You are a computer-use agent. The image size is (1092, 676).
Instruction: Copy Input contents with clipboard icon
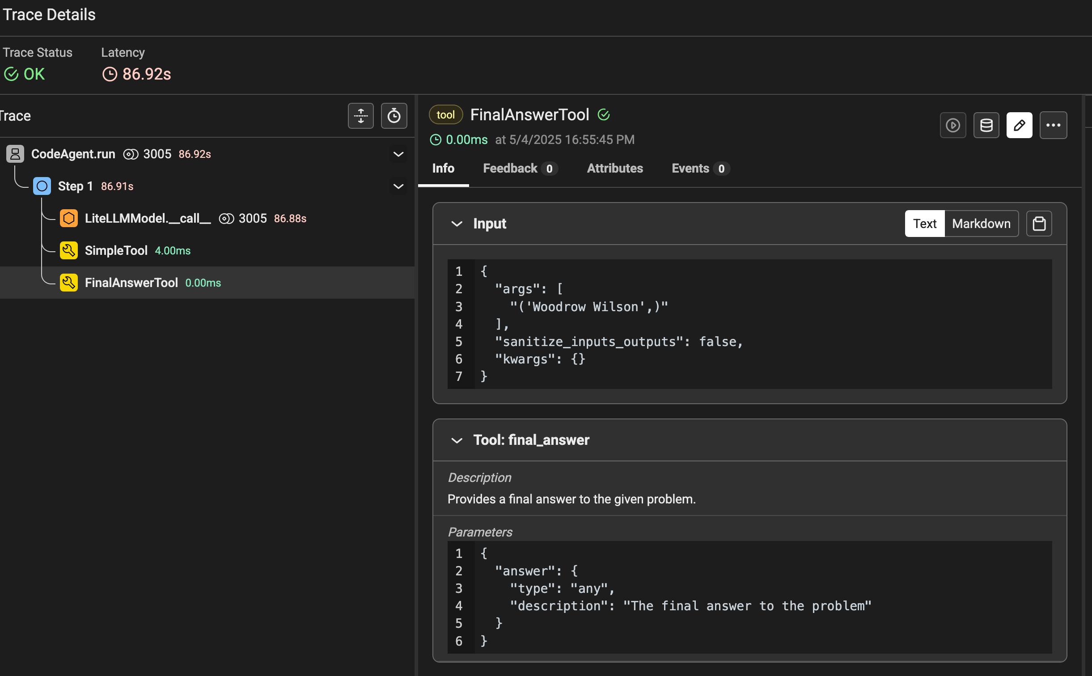tap(1039, 224)
